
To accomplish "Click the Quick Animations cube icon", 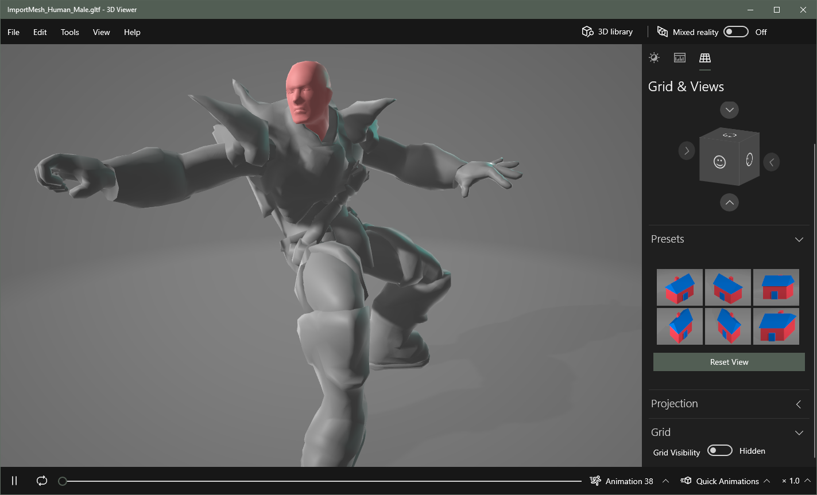I will click(x=686, y=481).
